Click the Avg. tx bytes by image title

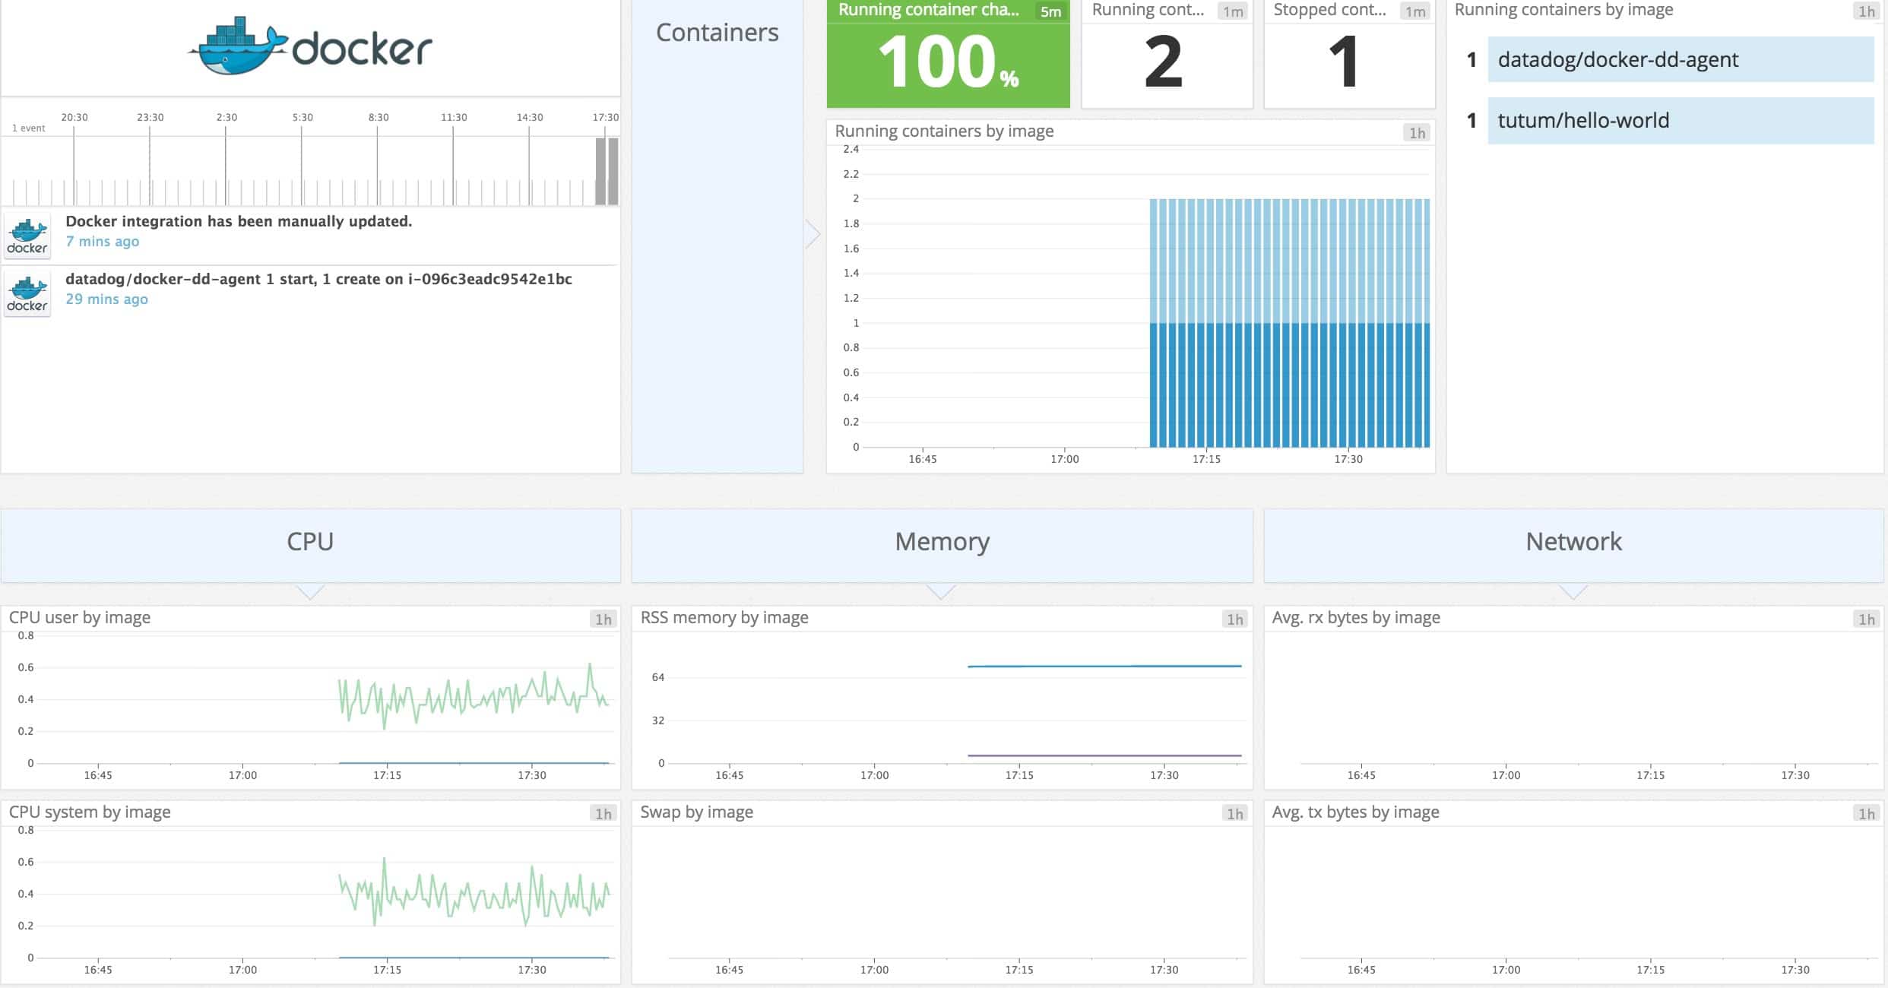(x=1356, y=812)
